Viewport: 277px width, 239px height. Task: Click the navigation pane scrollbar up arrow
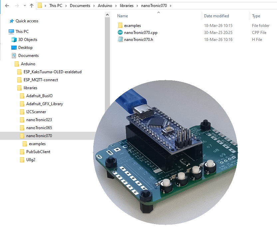[107, 15]
